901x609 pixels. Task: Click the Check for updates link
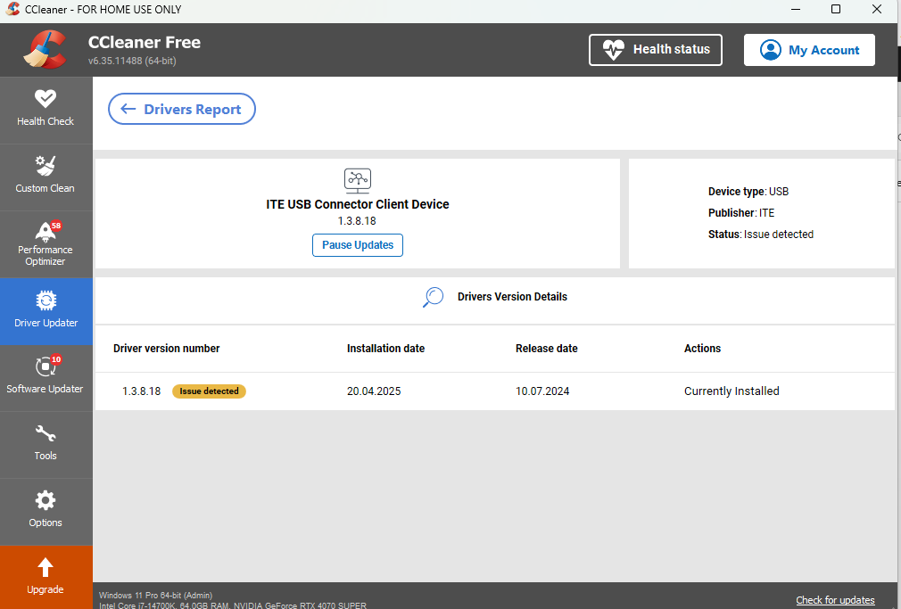835,600
